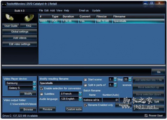Viewport: 167px width, 120px height.
Task: Click the Convert column header
Action: tap(87, 16)
